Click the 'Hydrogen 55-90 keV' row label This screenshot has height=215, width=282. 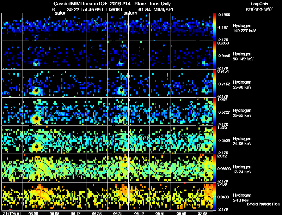pyautogui.click(x=242, y=85)
